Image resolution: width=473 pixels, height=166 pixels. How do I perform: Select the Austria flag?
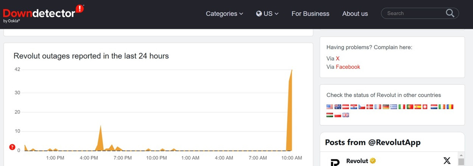click(x=346, y=107)
